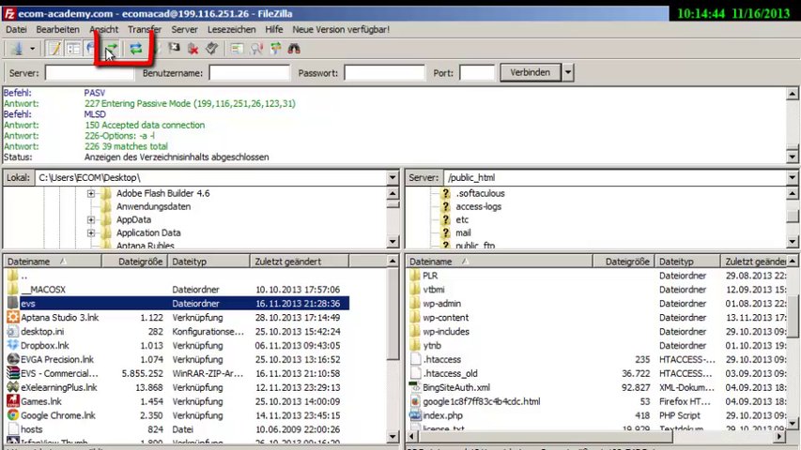
Task: Toggle the local directory tree view
Action: coord(73,49)
